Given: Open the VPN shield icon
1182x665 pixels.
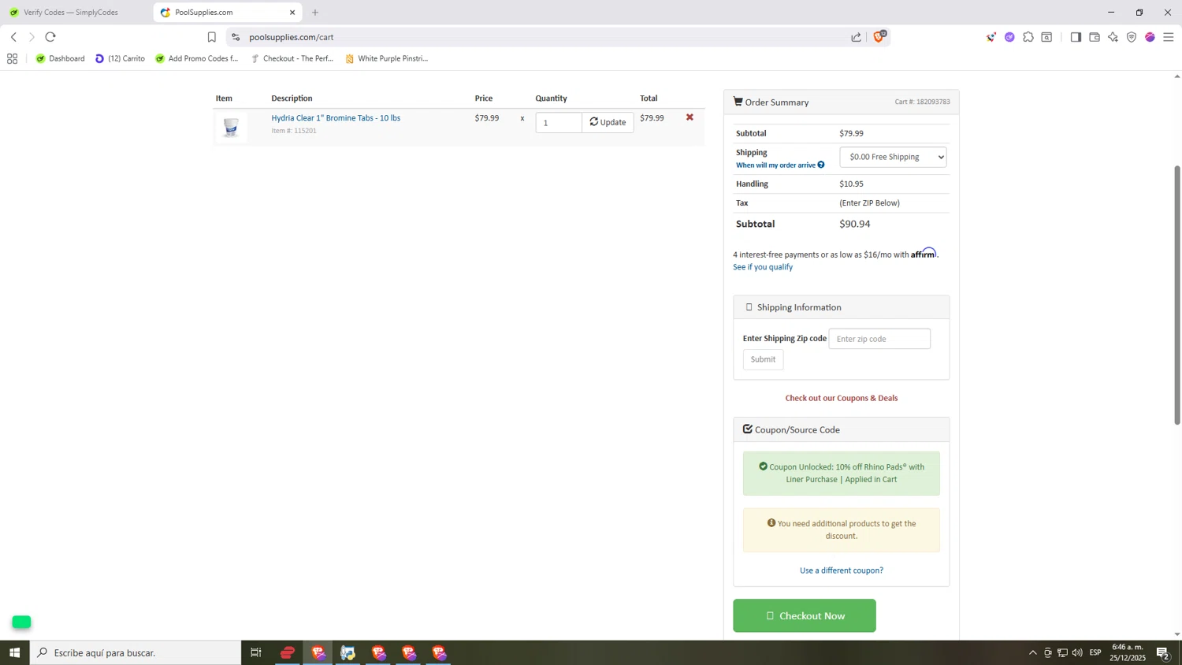Looking at the screenshot, I should 1132,37.
